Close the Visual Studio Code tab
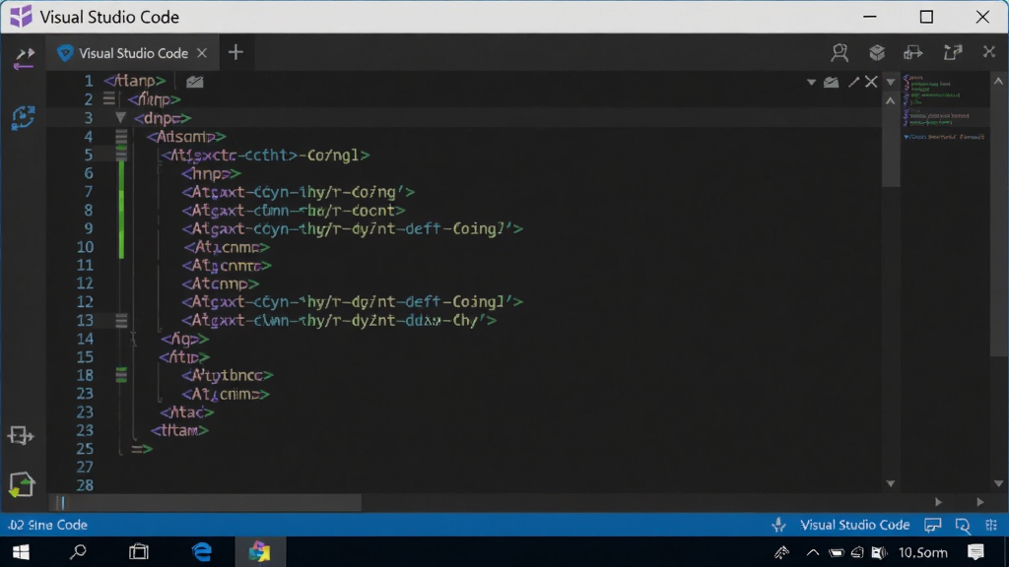The width and height of the screenshot is (1009, 567). 202,53
